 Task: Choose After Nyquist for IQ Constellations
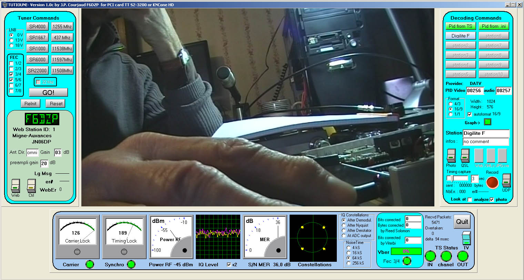click(343, 226)
